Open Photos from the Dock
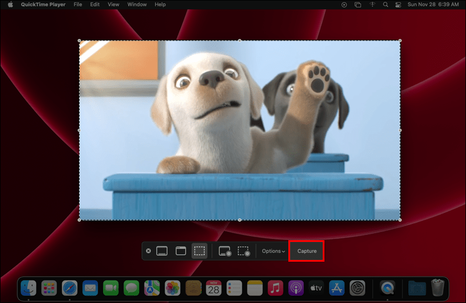This screenshot has height=303, width=466. [172, 288]
